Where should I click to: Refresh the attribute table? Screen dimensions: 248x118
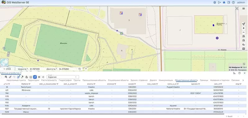tap(43, 77)
